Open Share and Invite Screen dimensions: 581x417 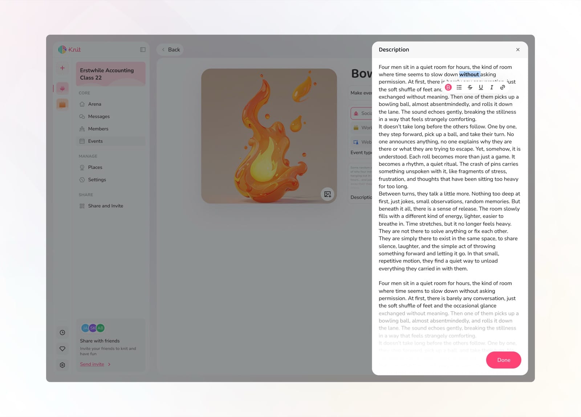point(111,206)
